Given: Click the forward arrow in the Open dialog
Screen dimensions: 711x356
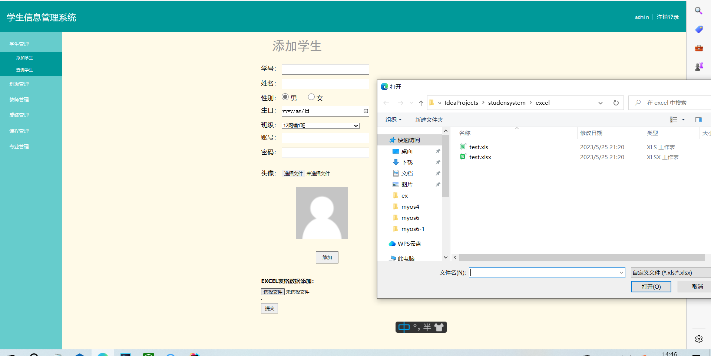Looking at the screenshot, I should (x=400, y=103).
